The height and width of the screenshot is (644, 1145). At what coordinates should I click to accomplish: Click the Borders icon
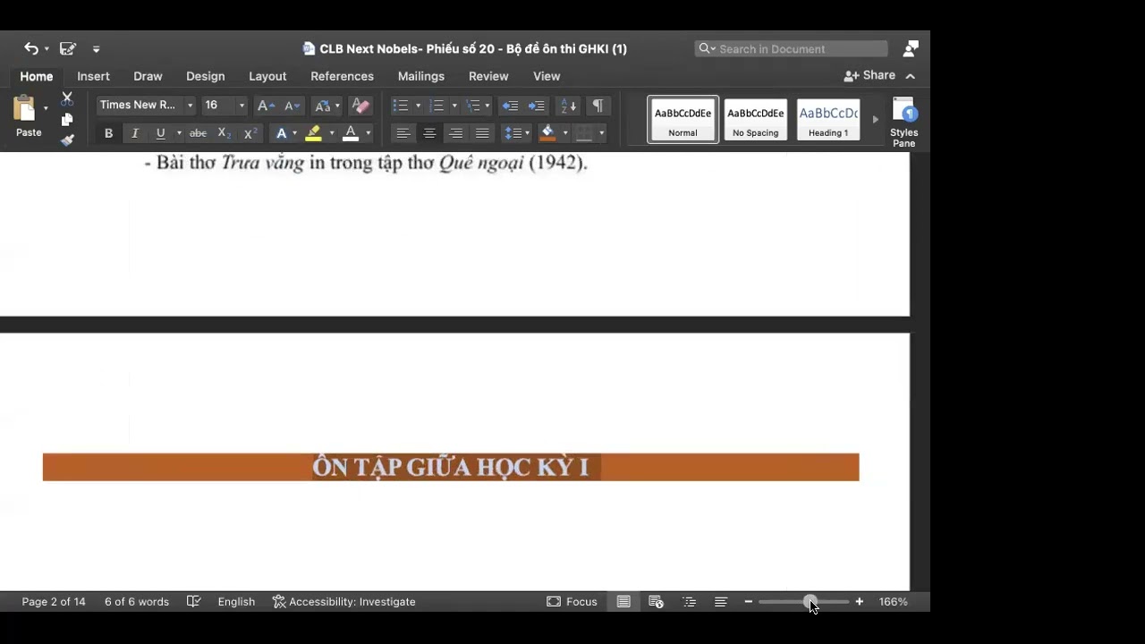[584, 133]
